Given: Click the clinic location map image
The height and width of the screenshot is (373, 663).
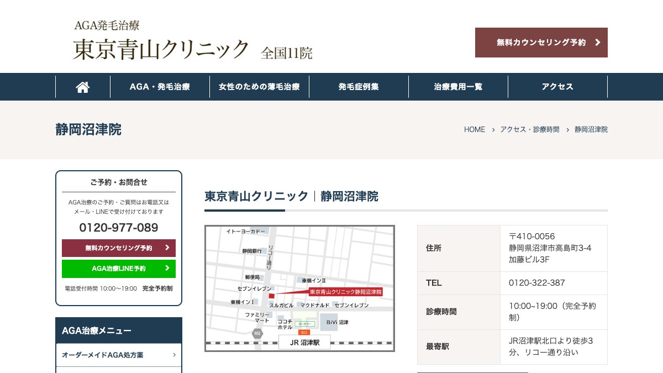Looking at the screenshot, I should 299,288.
